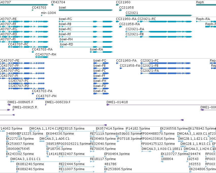Select the bowl-RA transcript
The image size is (216, 173).
coord(101,52)
